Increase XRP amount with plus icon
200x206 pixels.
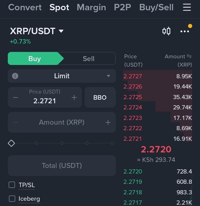(108, 122)
